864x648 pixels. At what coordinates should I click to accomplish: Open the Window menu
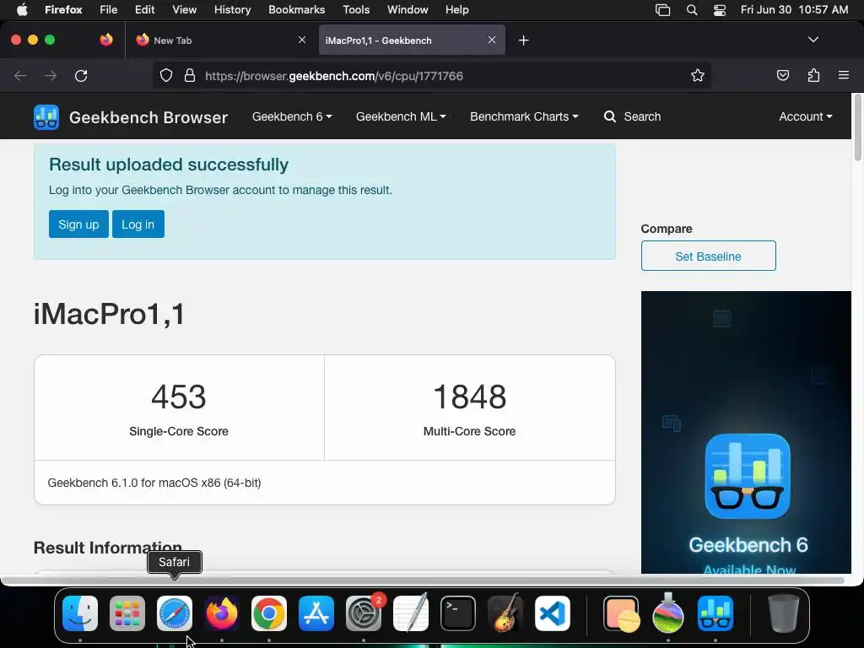coord(408,10)
